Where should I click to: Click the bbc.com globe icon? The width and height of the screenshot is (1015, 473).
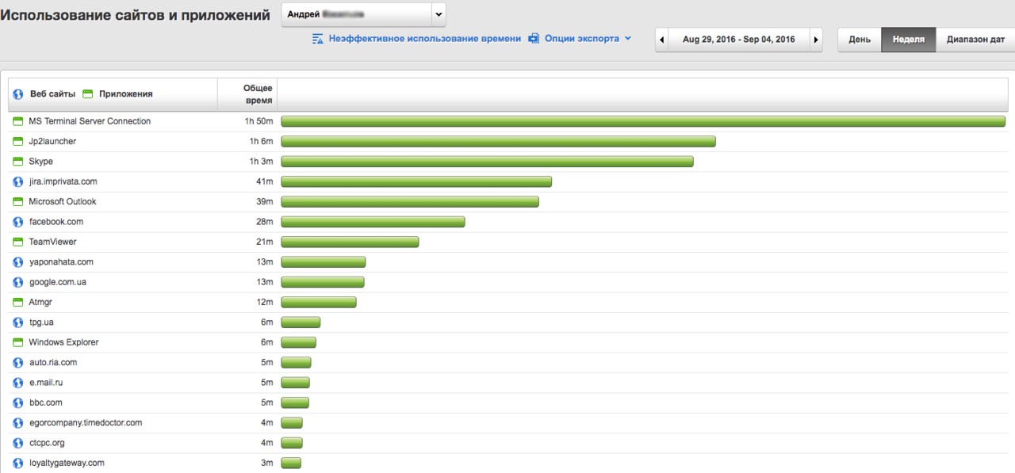point(18,402)
